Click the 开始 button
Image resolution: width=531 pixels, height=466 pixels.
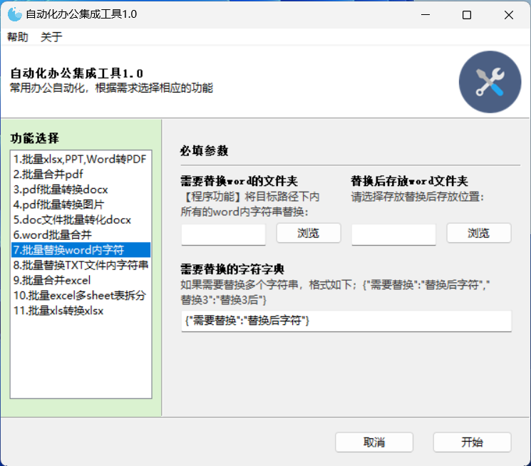coord(472,442)
